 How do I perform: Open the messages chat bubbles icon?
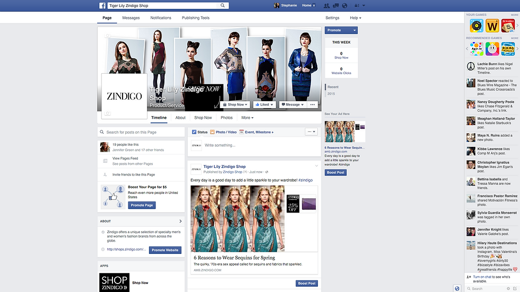click(335, 6)
